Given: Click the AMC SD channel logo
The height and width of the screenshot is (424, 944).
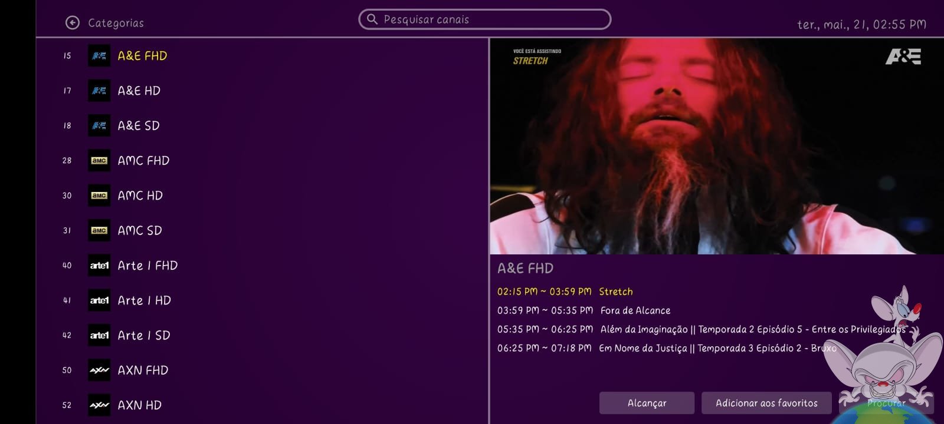Looking at the screenshot, I should (x=99, y=231).
